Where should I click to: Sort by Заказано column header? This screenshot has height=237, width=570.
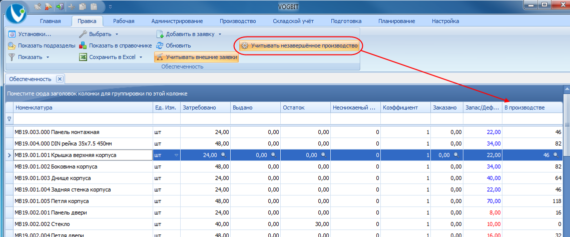(x=447, y=108)
